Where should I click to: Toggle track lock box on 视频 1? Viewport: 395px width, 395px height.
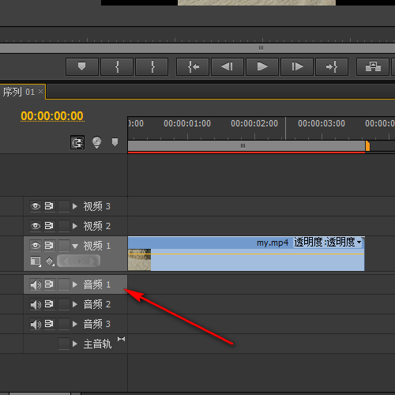64,246
